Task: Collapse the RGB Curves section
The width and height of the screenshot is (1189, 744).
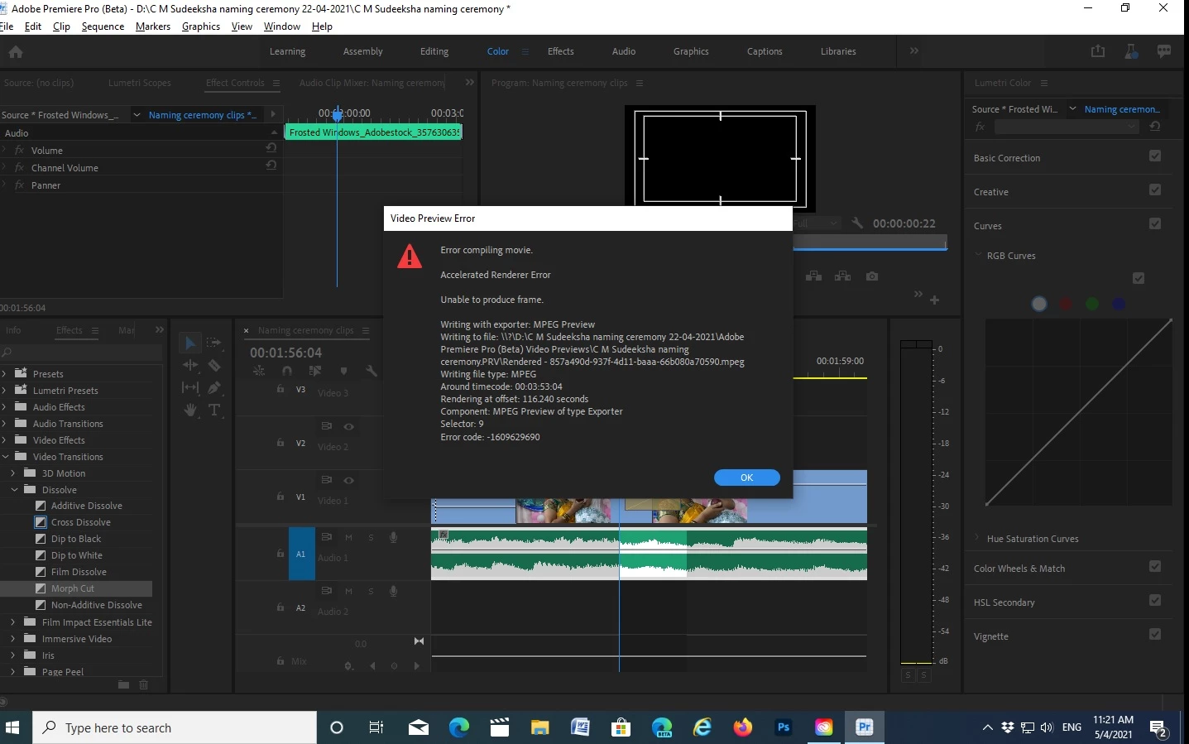Action: tap(978, 256)
